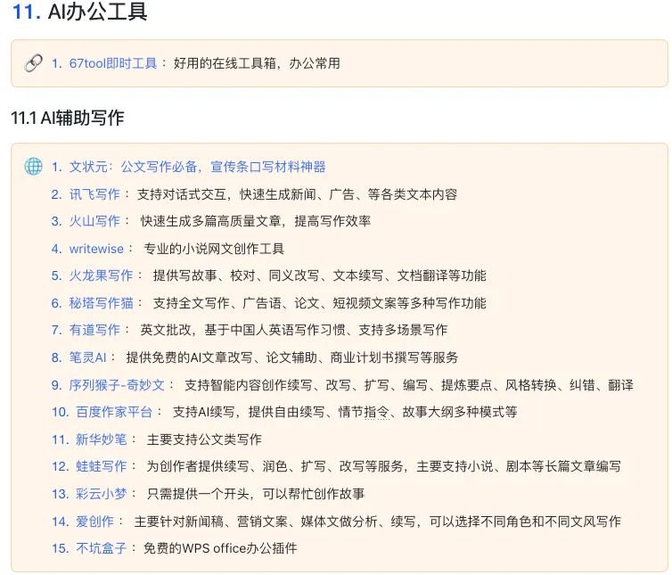Click the description starting 支持全文写作、广告语

[320, 303]
